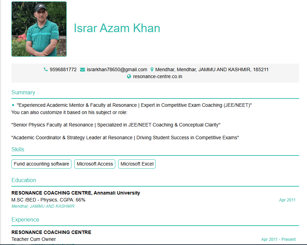
Task: Select the Microsoft Access skill tag
Action: [x=95, y=164]
